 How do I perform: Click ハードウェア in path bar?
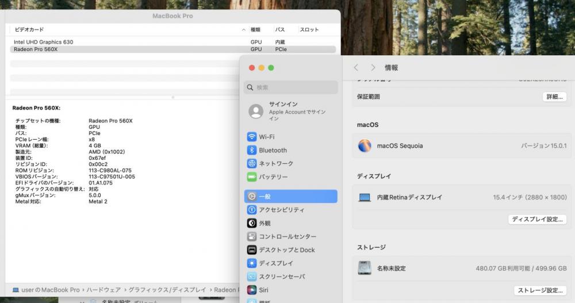click(103, 290)
